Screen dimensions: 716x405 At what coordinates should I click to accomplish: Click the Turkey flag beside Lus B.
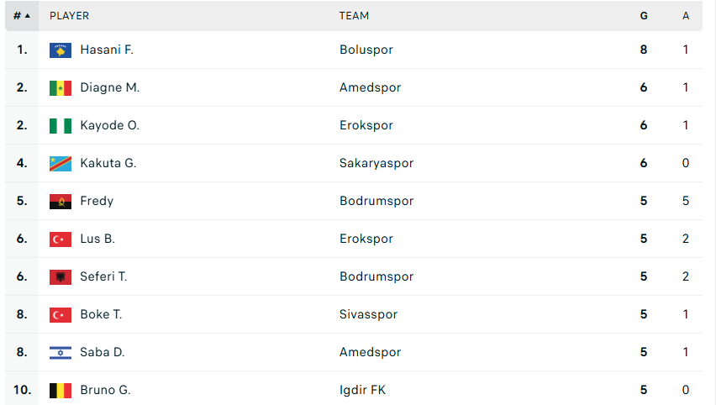pos(61,239)
